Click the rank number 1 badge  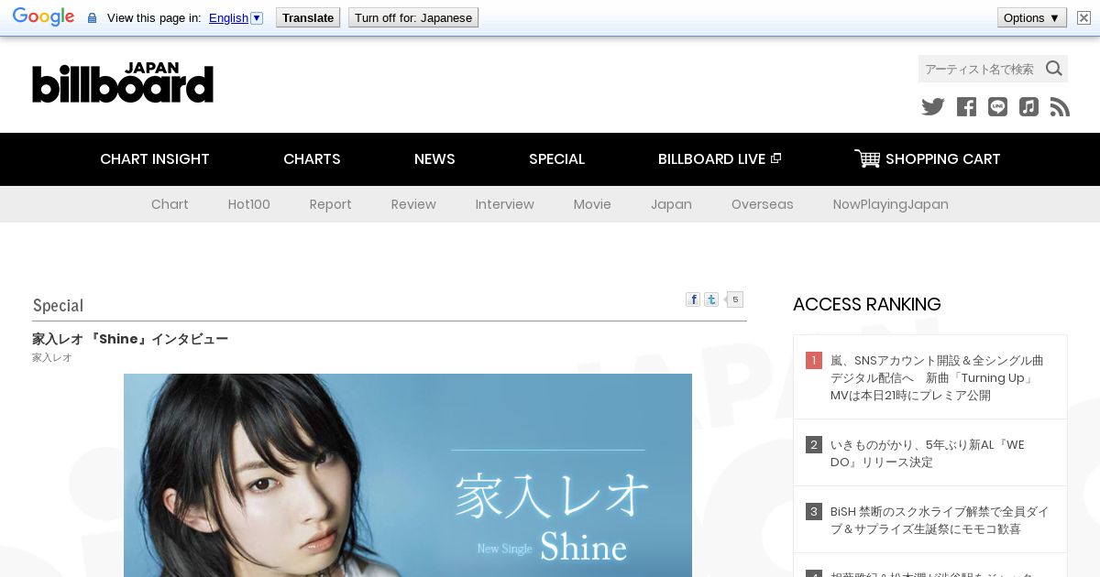814,361
